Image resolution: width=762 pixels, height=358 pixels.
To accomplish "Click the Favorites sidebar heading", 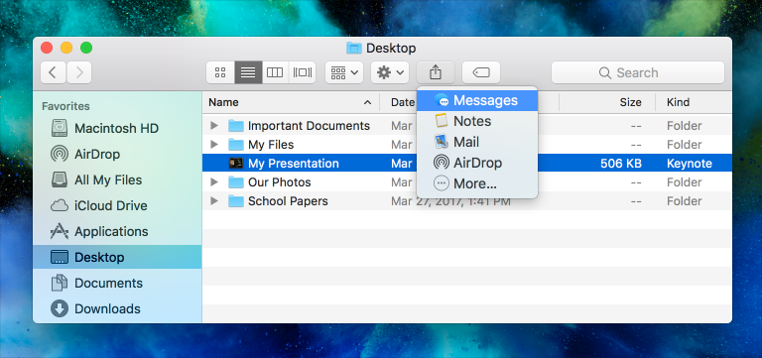I will (x=65, y=106).
